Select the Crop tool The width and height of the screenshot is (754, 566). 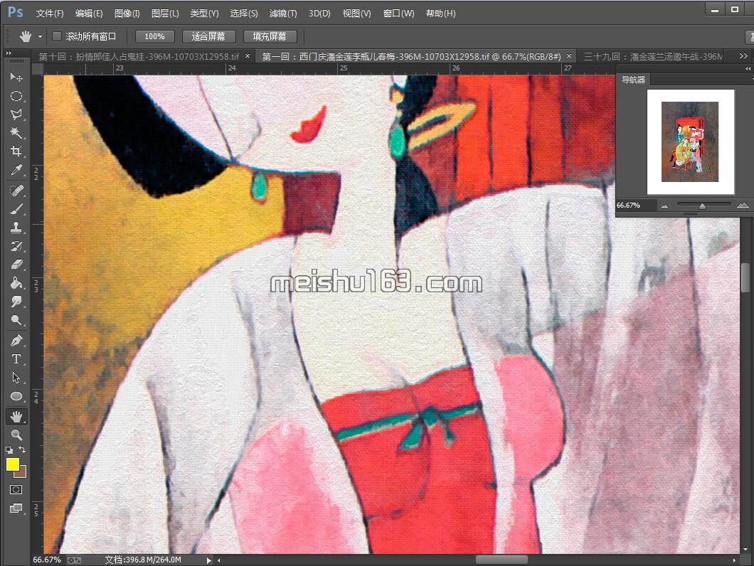[16, 151]
